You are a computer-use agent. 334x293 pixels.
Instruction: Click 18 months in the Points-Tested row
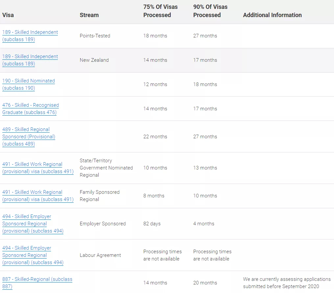click(155, 36)
